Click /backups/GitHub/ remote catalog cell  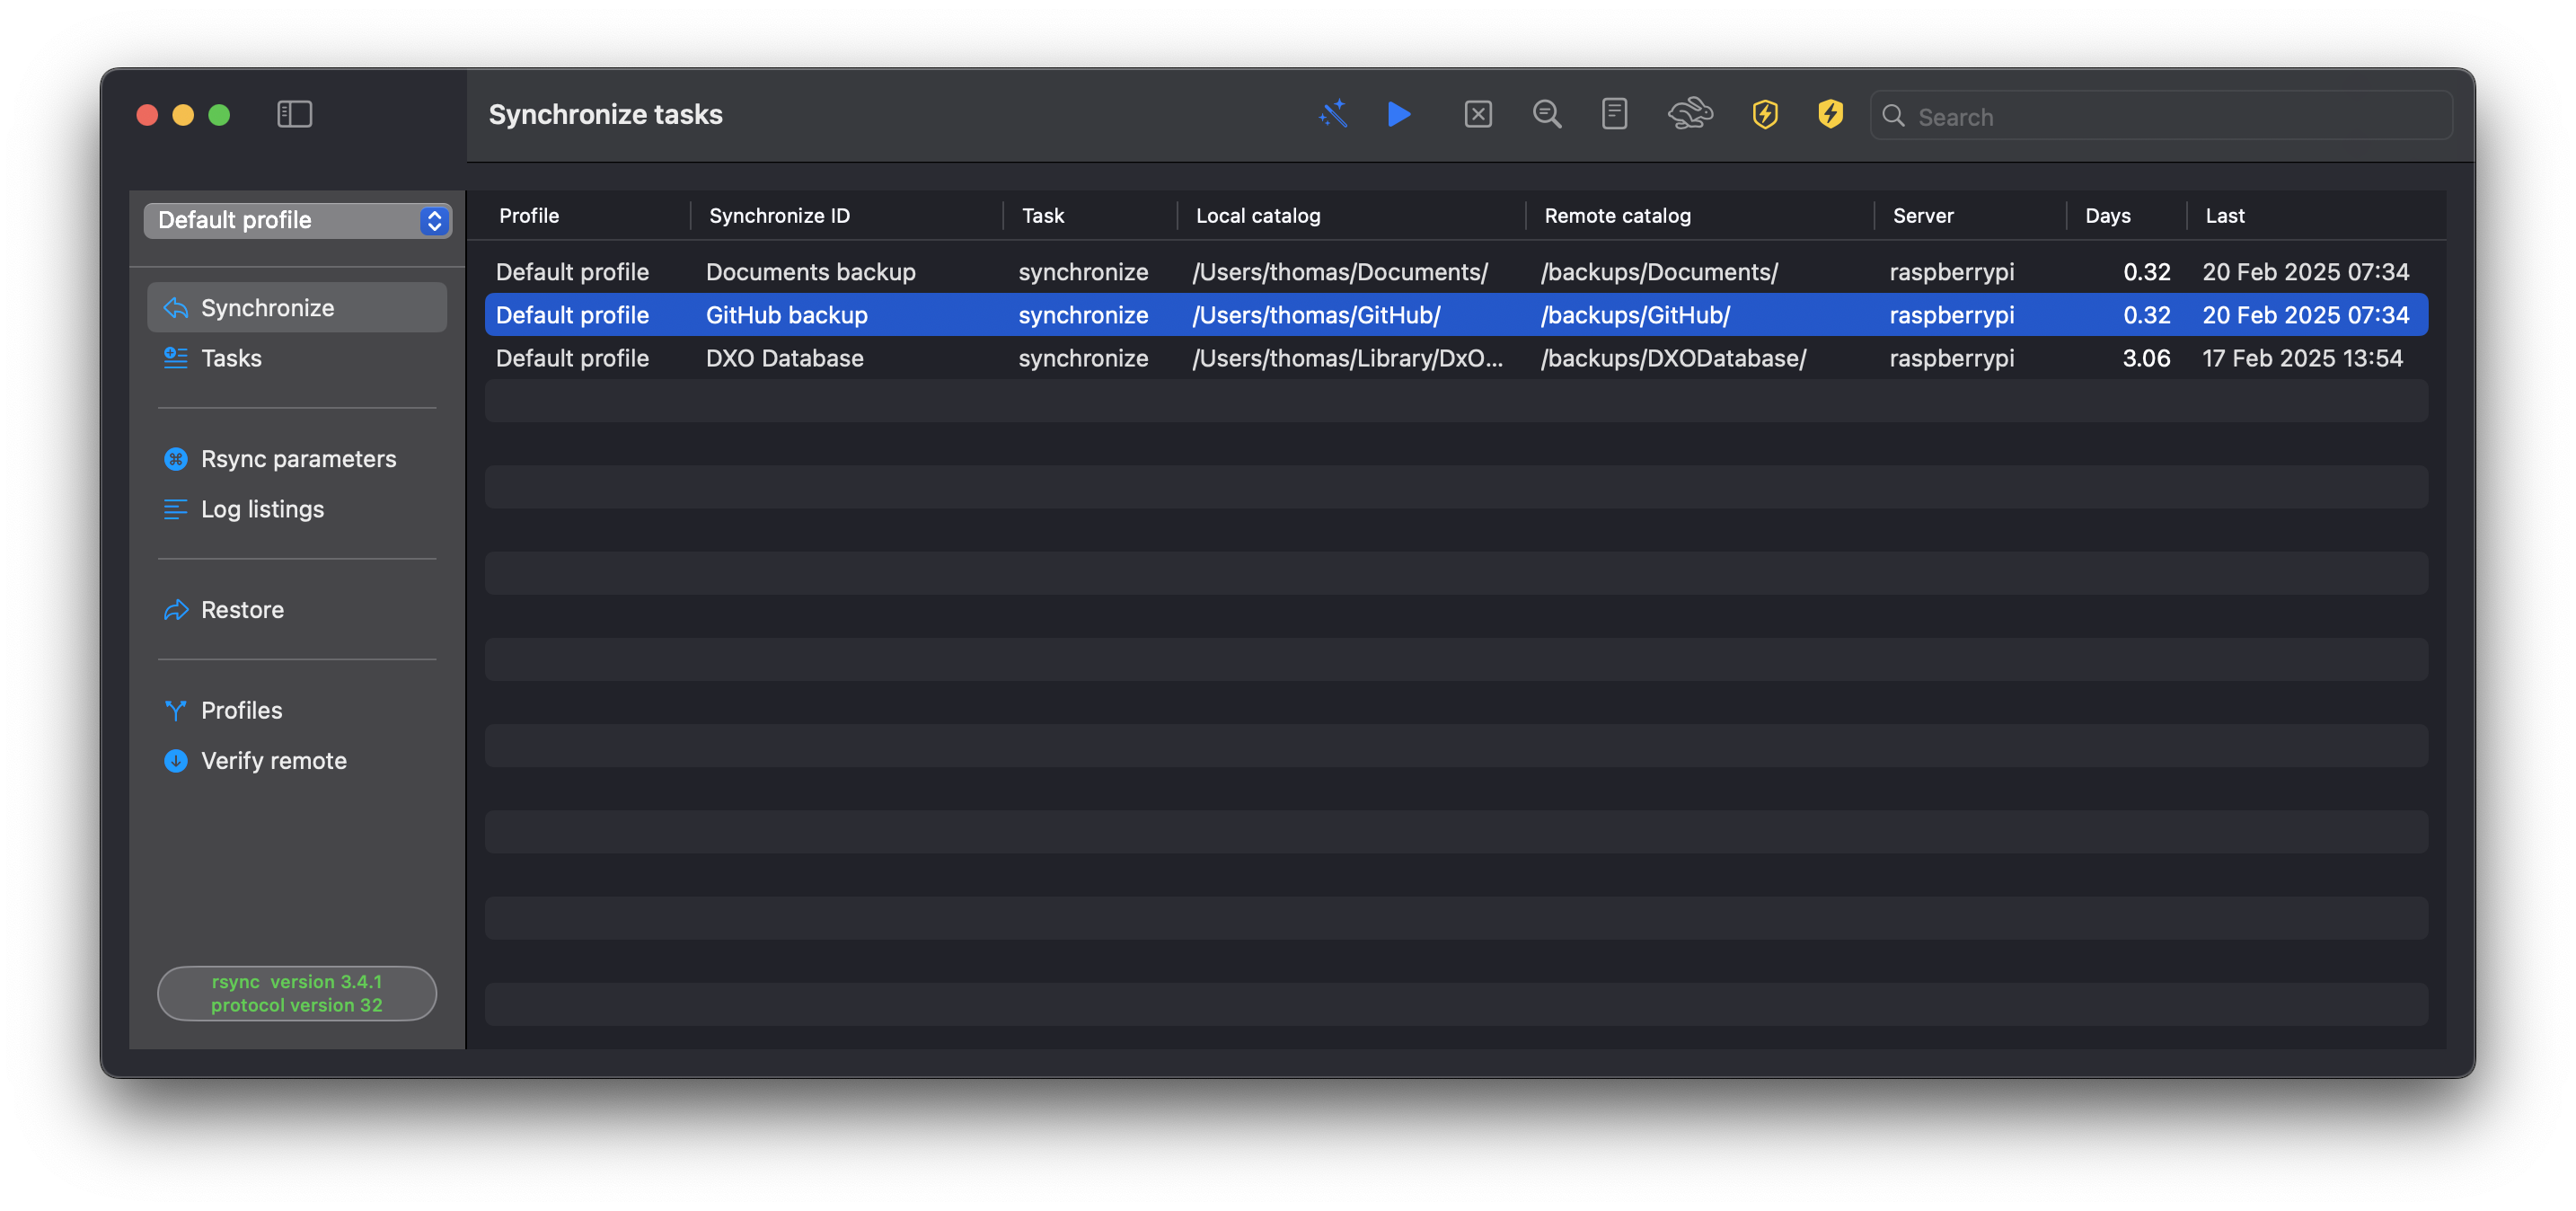1635,315
